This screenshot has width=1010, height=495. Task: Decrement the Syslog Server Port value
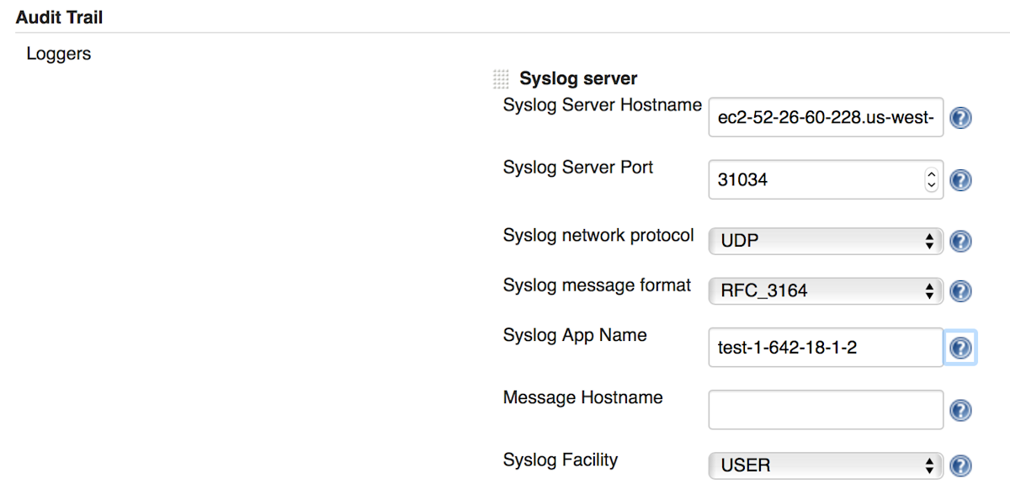931,184
